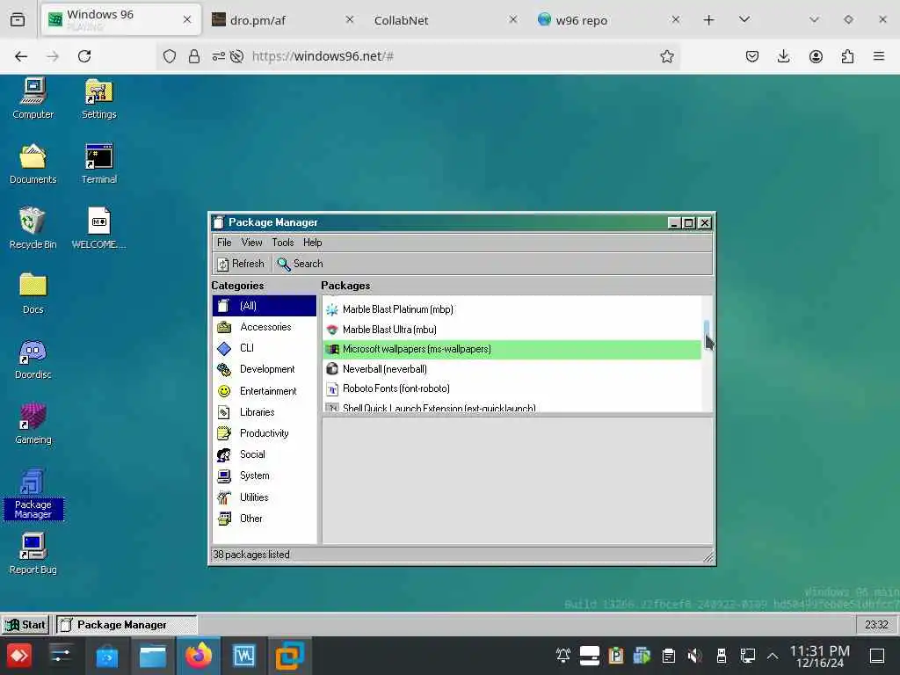The image size is (900, 675).
Task: Select Roboto Fonts (font-roboto) package
Action: point(512,388)
